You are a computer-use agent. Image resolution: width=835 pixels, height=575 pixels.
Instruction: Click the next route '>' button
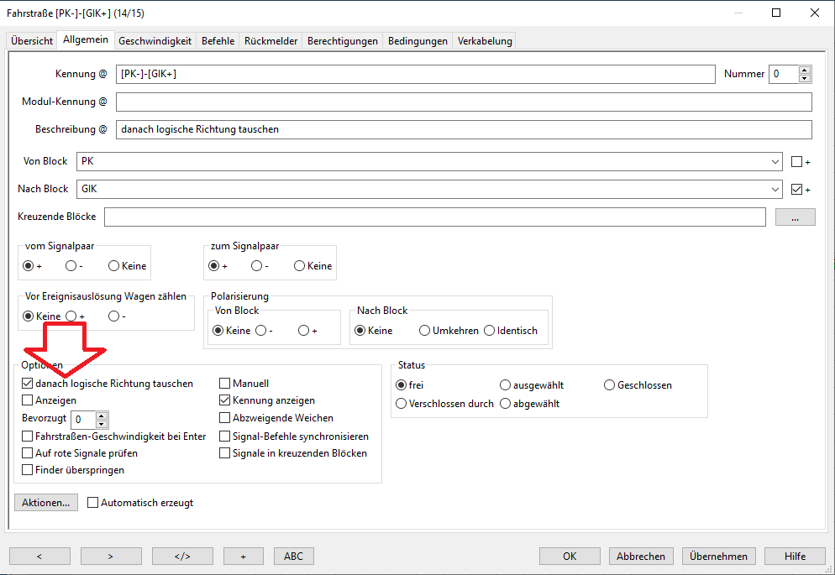[x=111, y=556]
